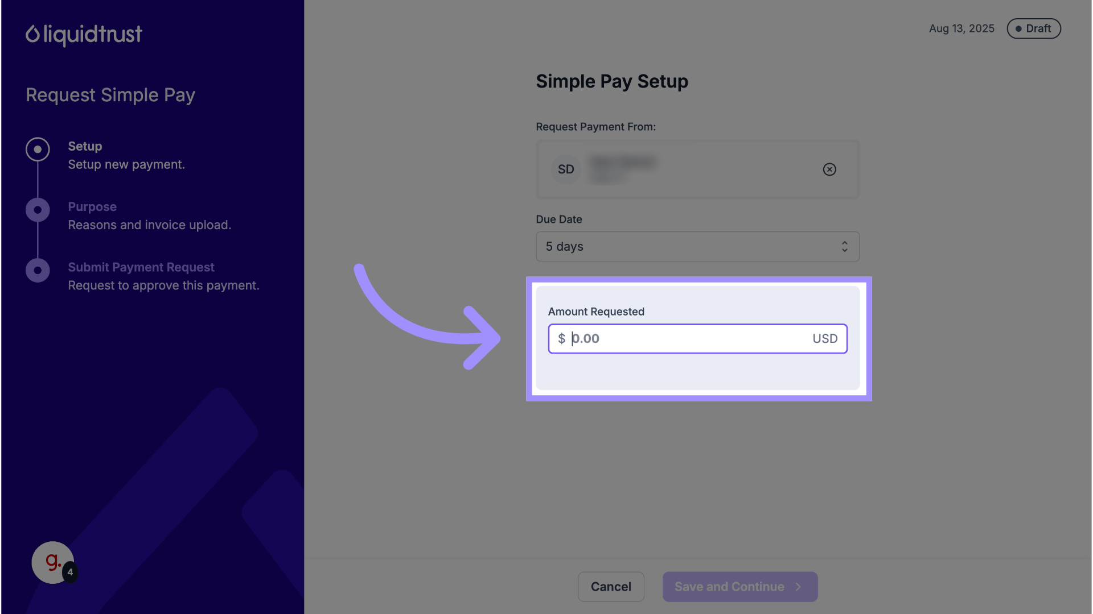This screenshot has height=614, width=1093.
Task: Click the SD avatar initials
Action: click(566, 169)
